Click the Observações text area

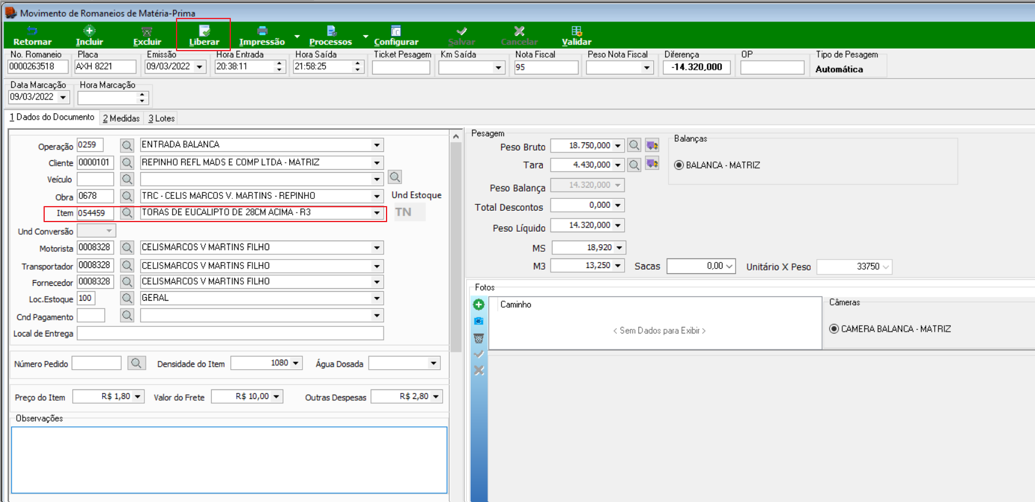pos(229,460)
